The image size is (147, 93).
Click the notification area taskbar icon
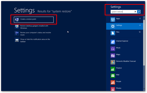tap(17, 40)
